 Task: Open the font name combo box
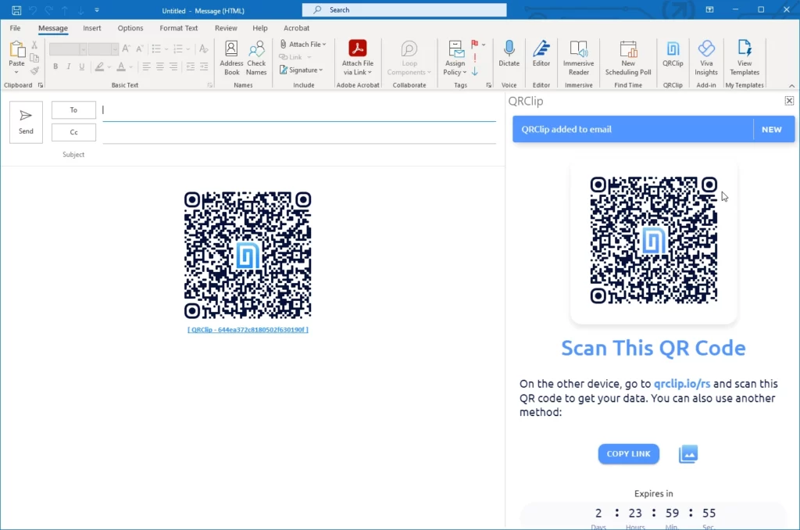[x=68, y=49]
